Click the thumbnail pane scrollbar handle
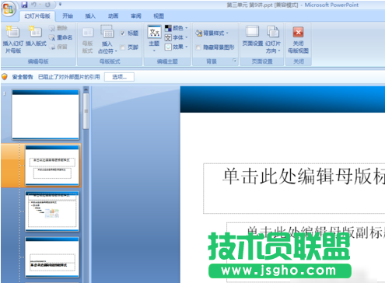385x283 pixels. pyautogui.click(x=86, y=111)
